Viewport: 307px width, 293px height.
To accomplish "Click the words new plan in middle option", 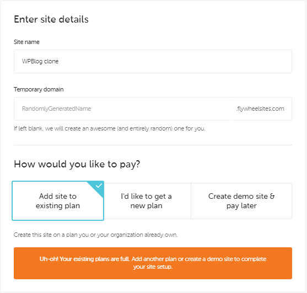I will point(147,206).
